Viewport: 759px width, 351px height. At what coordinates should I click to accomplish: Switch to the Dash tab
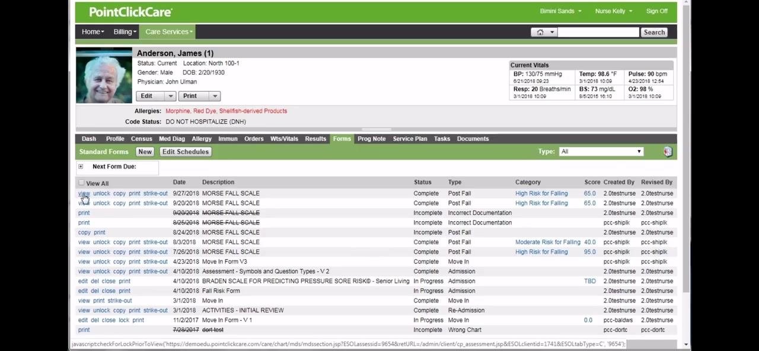coord(89,139)
